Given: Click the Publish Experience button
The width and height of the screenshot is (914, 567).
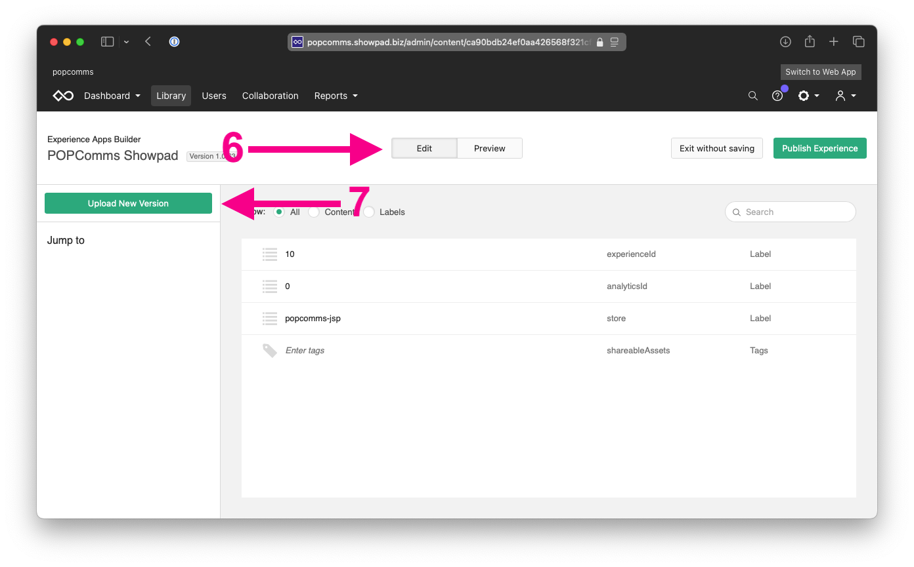Looking at the screenshot, I should pos(819,148).
